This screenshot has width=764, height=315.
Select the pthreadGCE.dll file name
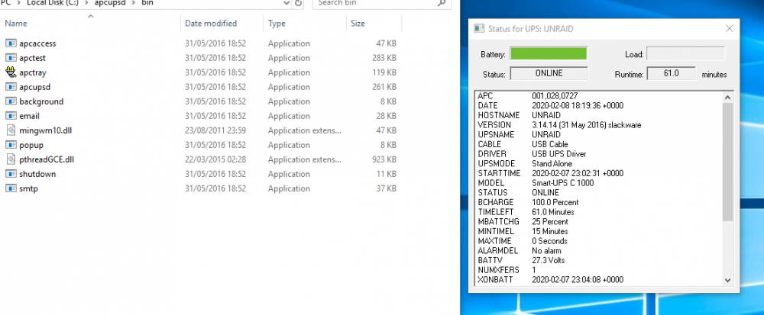click(x=47, y=159)
